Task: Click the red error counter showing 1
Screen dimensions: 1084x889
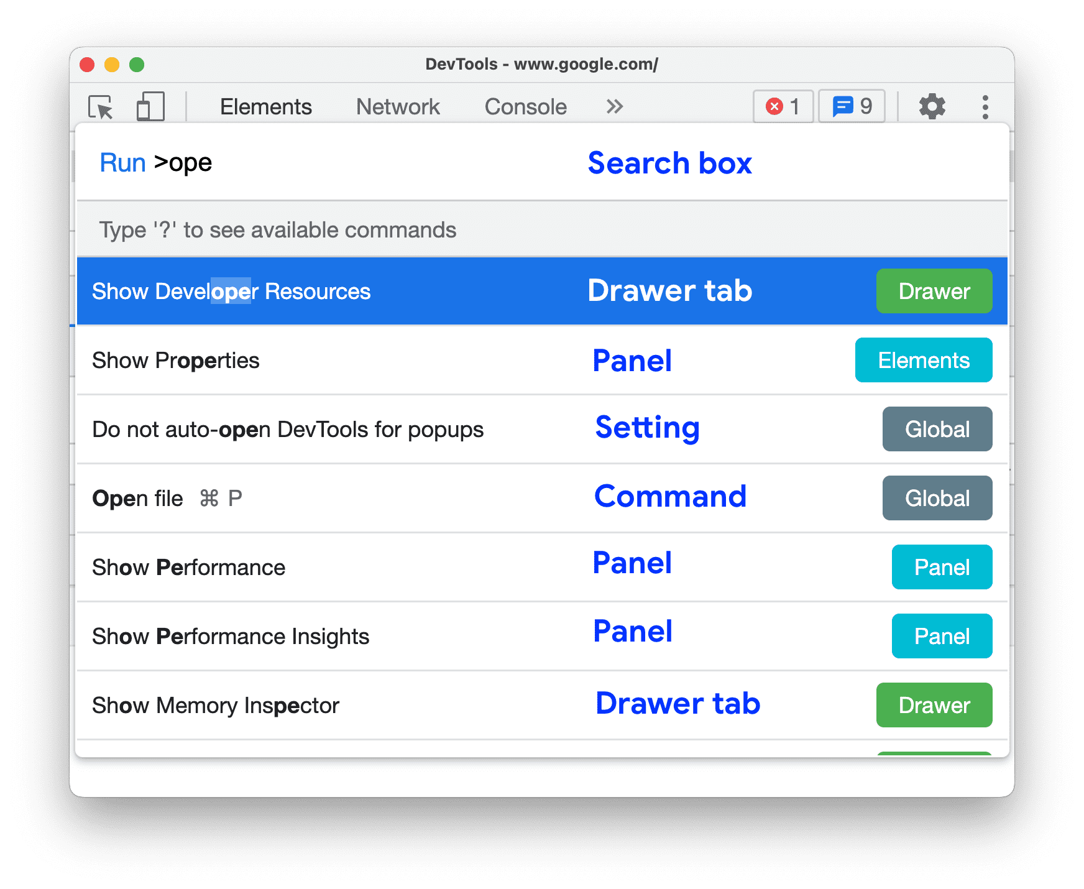Action: coord(783,106)
